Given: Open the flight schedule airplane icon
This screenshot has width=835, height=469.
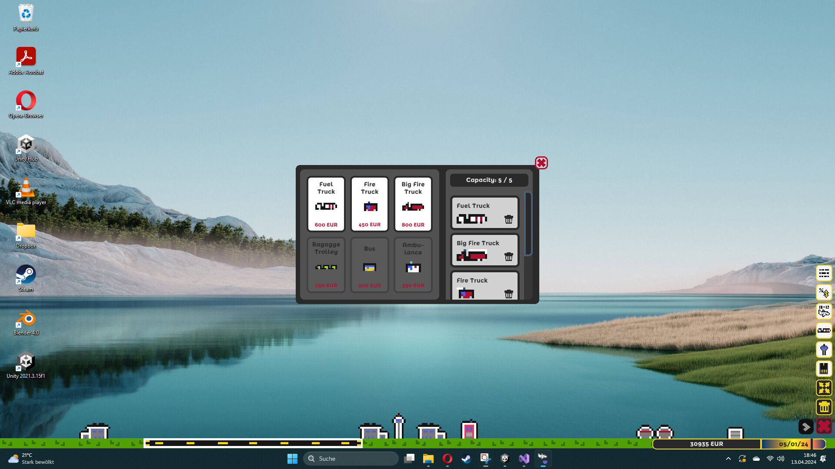Looking at the screenshot, I should pyautogui.click(x=824, y=311).
